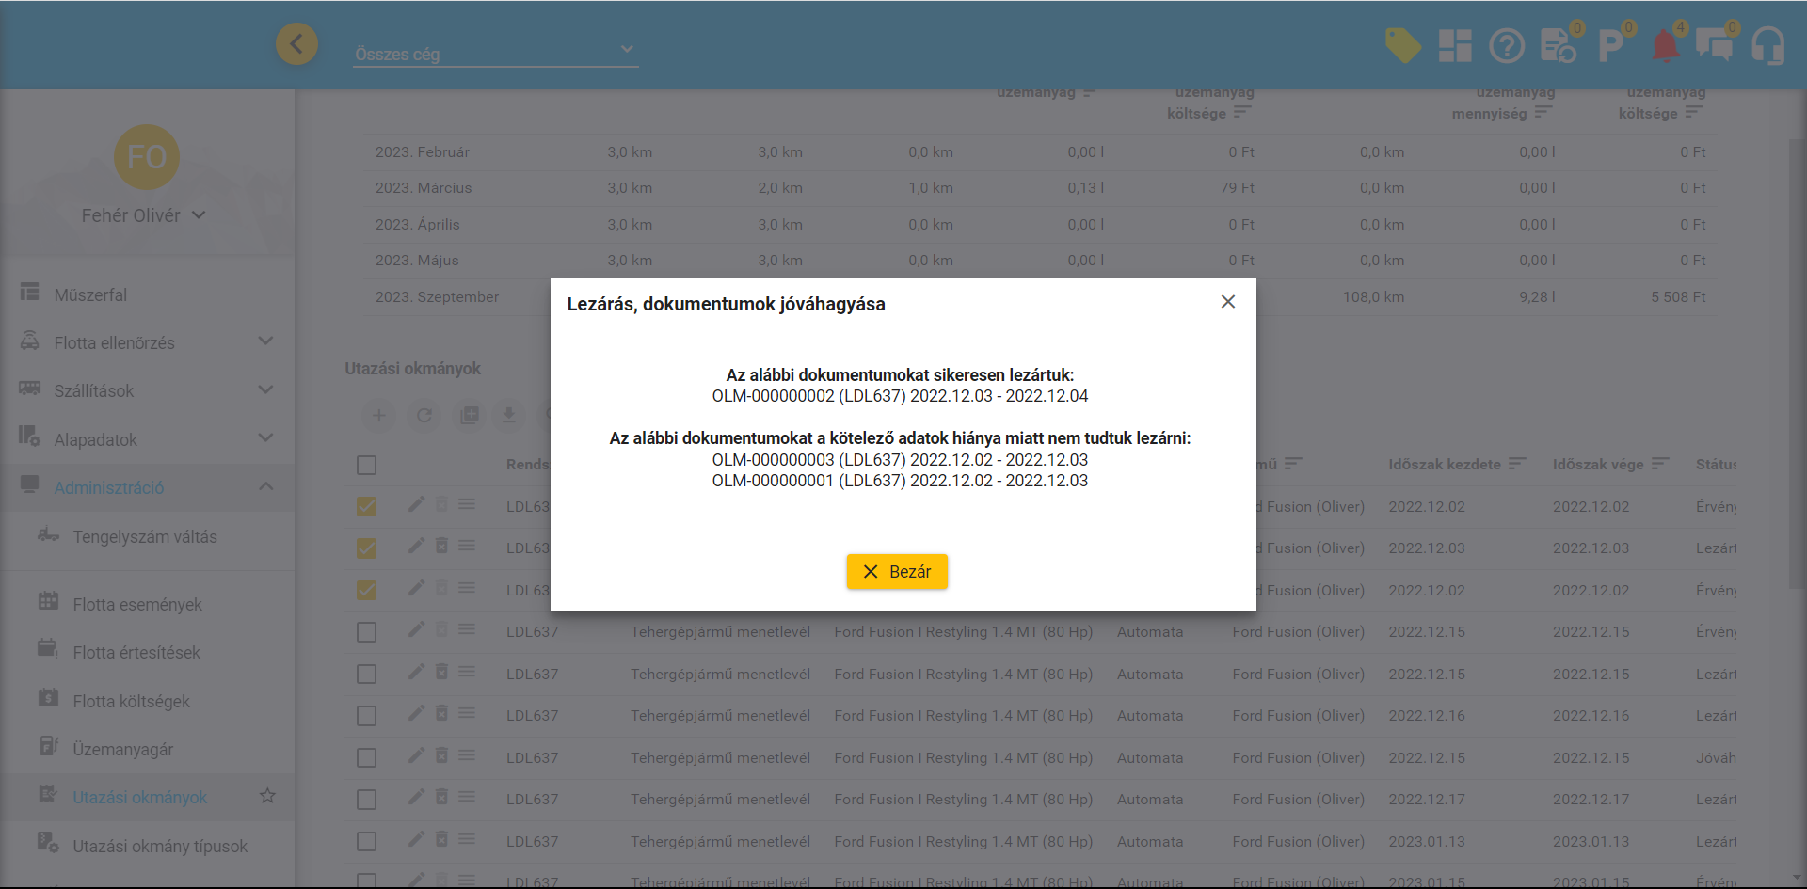Click the yellow back arrow button
This screenshot has width=1807, height=889.
click(x=296, y=44)
